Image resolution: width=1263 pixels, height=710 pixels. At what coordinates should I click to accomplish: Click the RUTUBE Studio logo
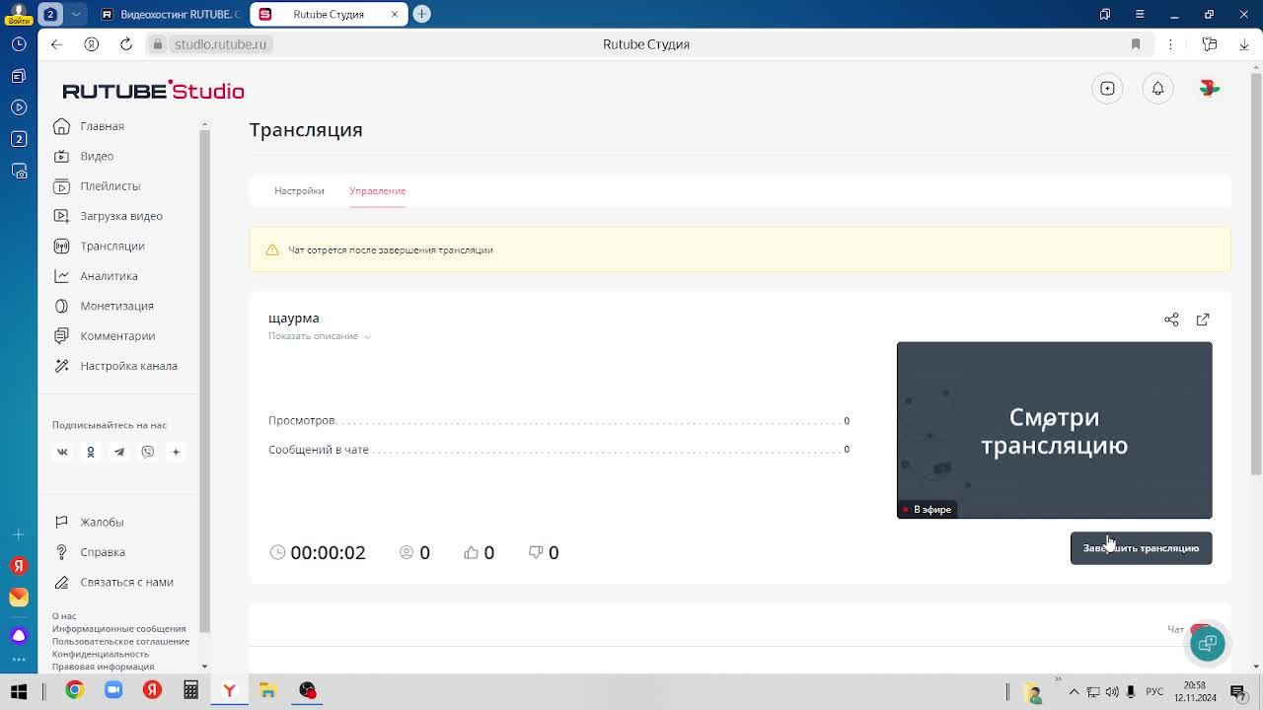coord(153,91)
